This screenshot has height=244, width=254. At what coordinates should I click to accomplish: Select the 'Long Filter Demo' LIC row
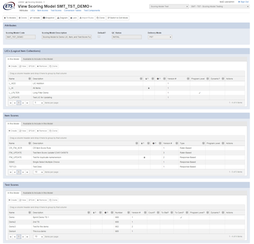(x=126, y=93)
